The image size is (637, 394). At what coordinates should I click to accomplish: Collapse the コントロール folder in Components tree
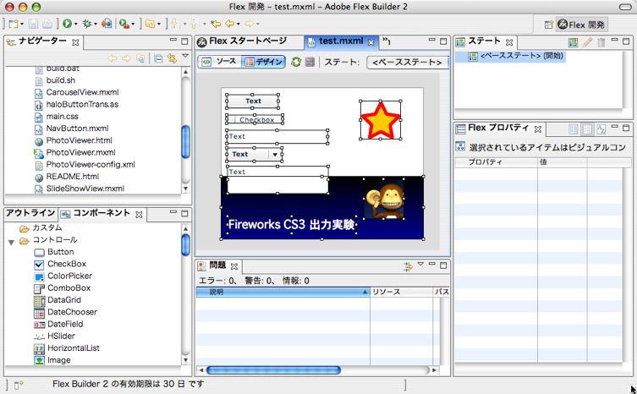click(12, 240)
